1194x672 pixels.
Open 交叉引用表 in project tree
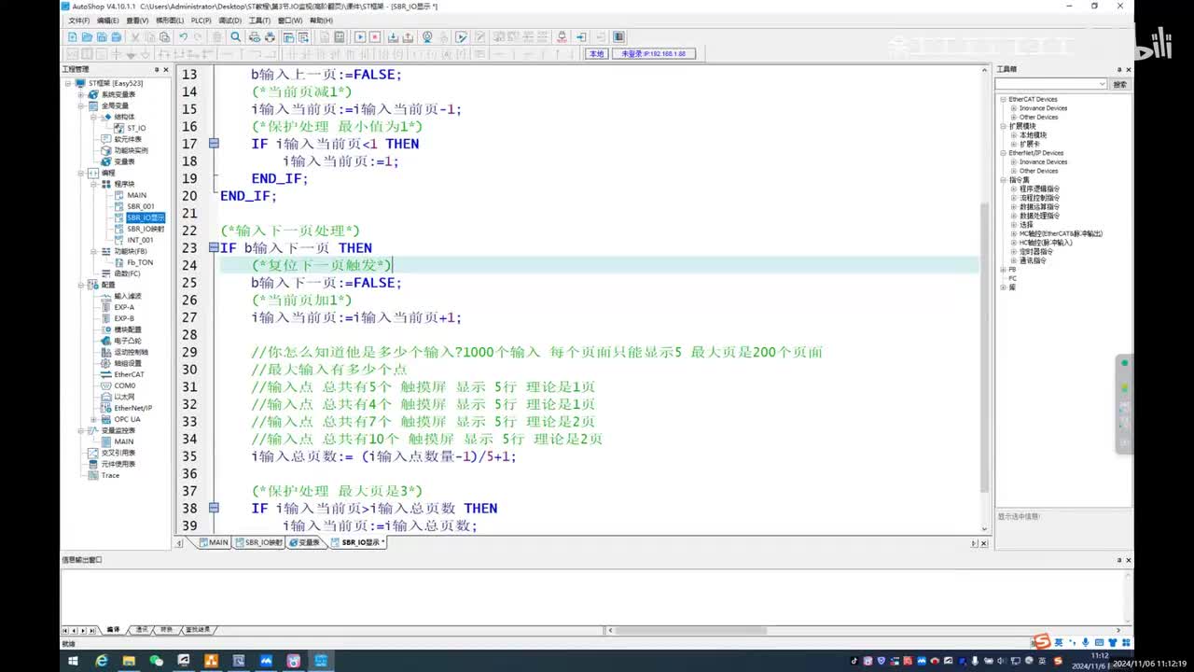118,453
